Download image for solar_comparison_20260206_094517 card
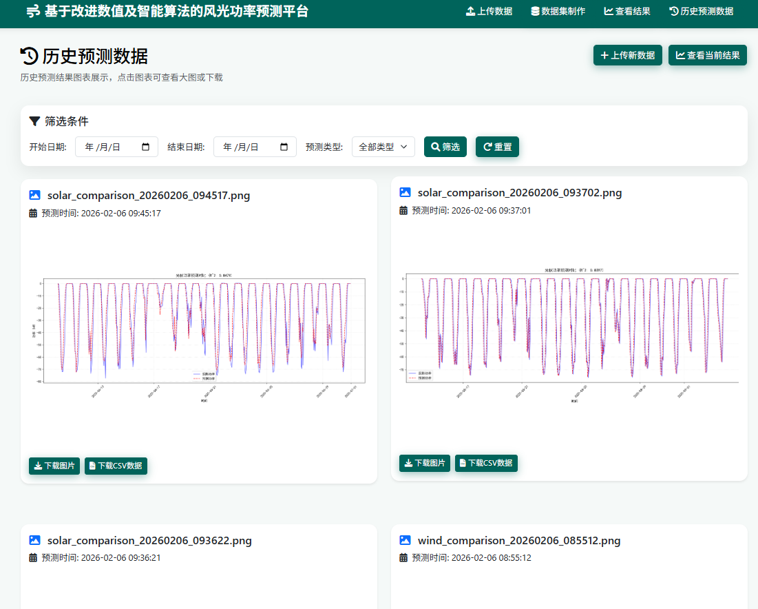The height and width of the screenshot is (609, 758). (x=54, y=465)
